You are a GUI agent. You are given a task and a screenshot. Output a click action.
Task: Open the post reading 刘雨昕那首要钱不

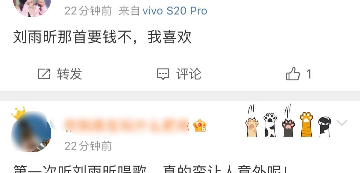click(x=102, y=37)
